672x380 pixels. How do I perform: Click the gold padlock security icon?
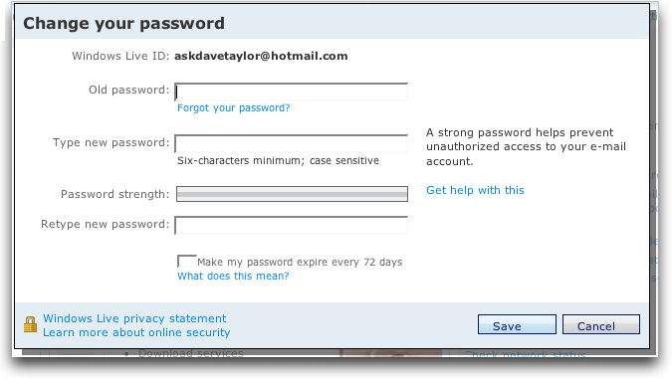pos(30,324)
